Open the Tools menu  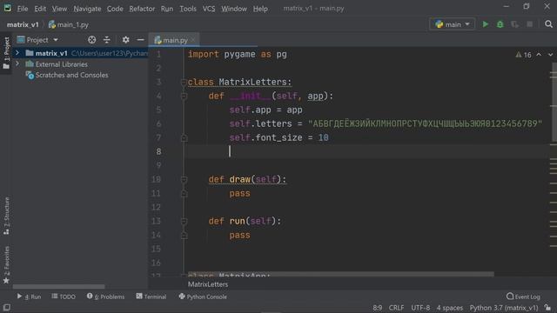tap(188, 9)
